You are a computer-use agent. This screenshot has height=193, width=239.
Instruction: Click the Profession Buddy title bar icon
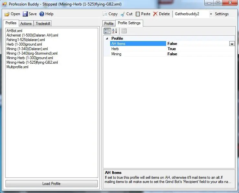[x=5, y=4]
